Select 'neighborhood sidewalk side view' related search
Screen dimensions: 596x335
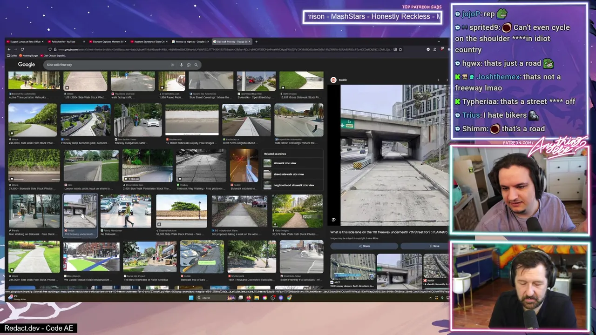click(x=293, y=185)
